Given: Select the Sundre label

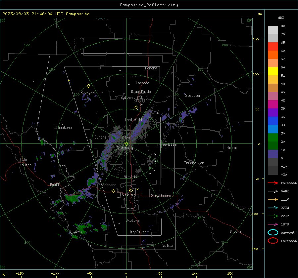Looking at the screenshot, I should (x=100, y=137).
